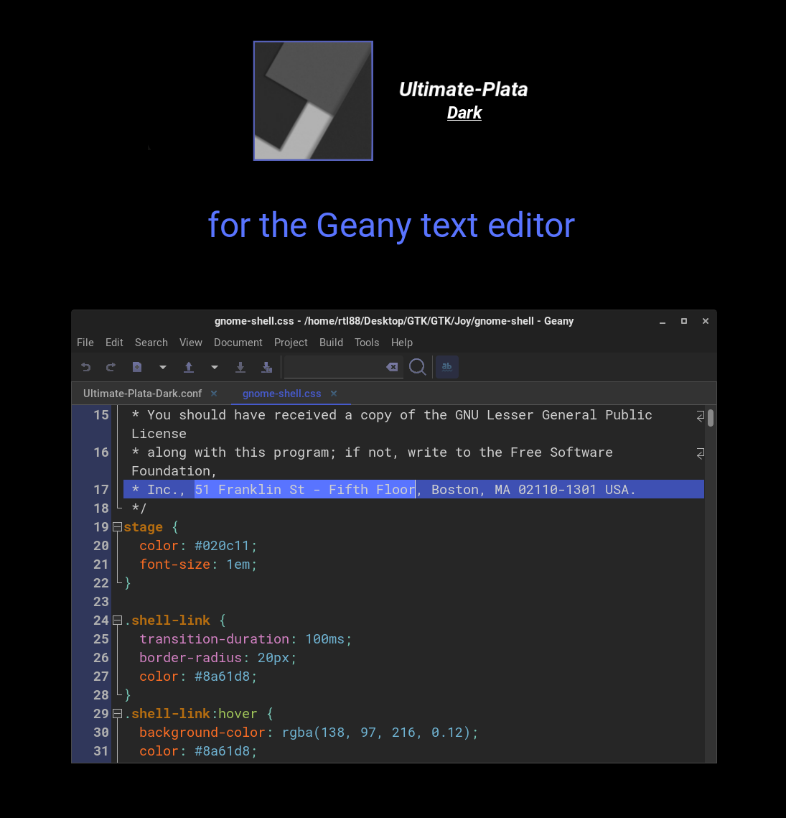Click the highlighted '51 Franklin St - Fifth Floor' text

click(x=305, y=489)
